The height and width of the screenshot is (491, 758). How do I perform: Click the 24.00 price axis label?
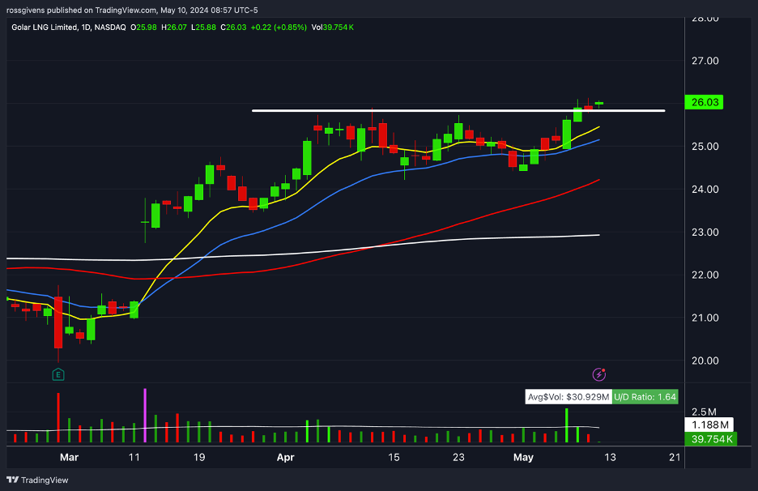tap(705, 190)
